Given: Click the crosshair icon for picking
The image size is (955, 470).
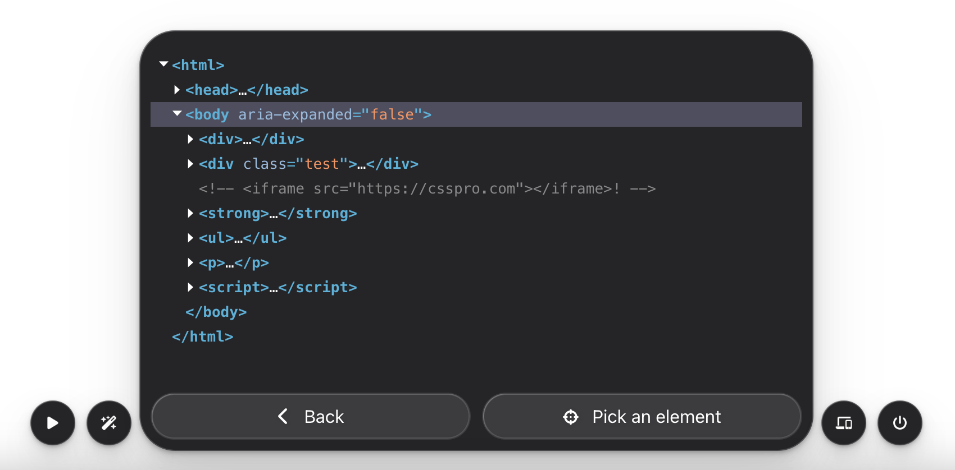Looking at the screenshot, I should [571, 417].
